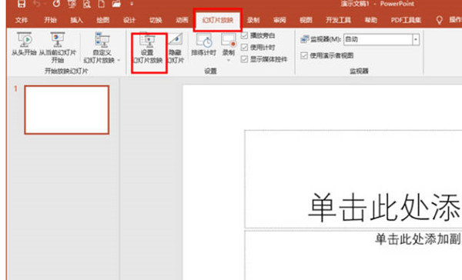Image resolution: width=462 pixels, height=280 pixels.
Task: Switch to the 录制 ribbon tab
Action: [x=253, y=20]
